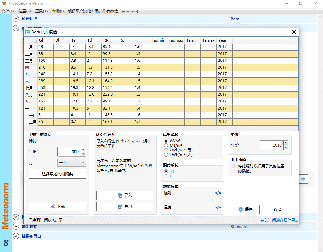Viewport: 323px width, 252px height.
Task: Click the 导出 button
Action: click(x=125, y=207)
